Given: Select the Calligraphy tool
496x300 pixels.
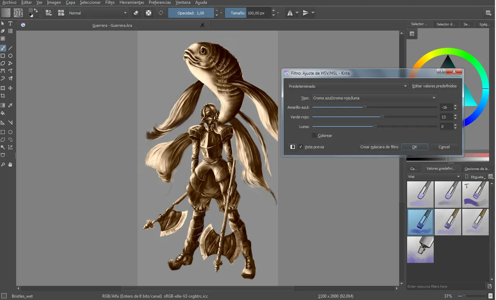Looking at the screenshot, I should (x=3, y=31).
